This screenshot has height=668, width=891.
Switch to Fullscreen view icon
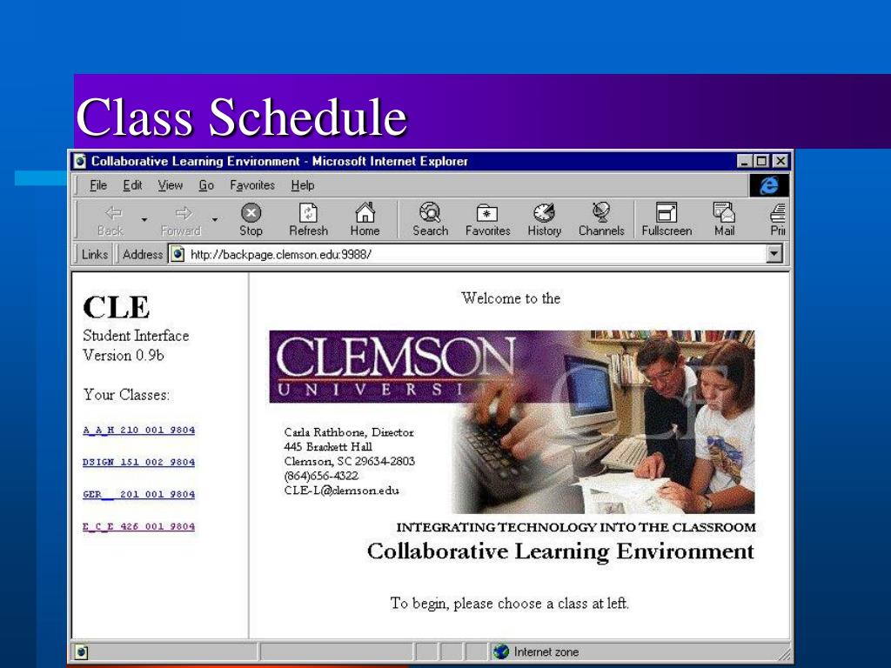coord(666,212)
